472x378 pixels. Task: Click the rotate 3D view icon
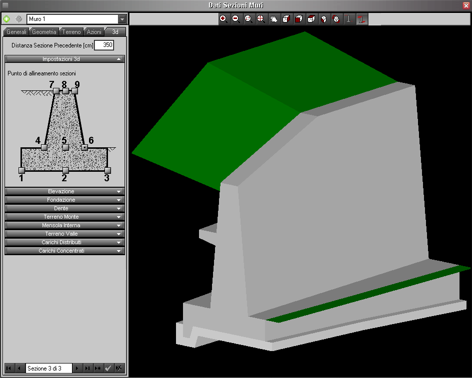coord(336,19)
